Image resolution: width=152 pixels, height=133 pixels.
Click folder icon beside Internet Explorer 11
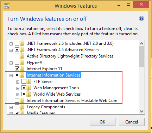[x=22, y=69]
